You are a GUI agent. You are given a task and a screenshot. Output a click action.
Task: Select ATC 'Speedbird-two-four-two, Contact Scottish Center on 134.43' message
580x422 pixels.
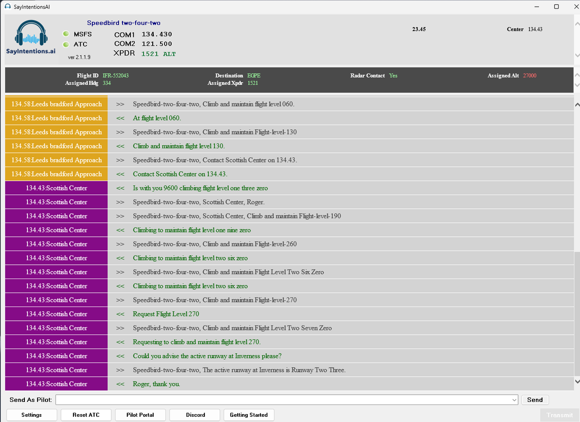pos(215,160)
